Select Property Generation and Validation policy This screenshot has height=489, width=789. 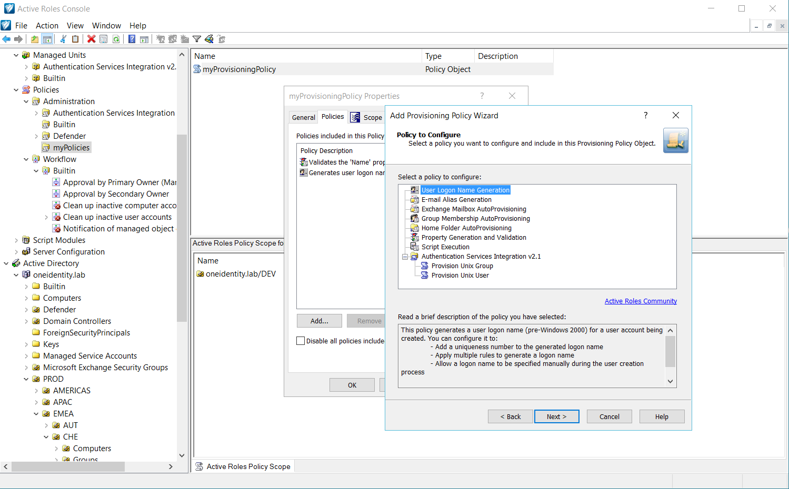474,237
